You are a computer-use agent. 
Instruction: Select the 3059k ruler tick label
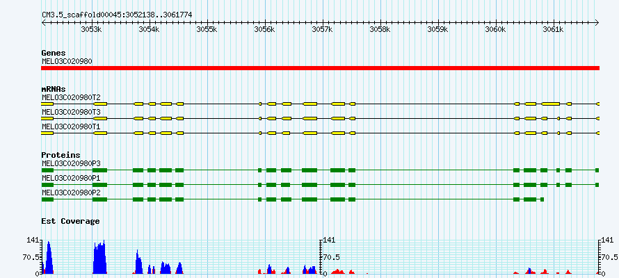pyautogui.click(x=438, y=30)
